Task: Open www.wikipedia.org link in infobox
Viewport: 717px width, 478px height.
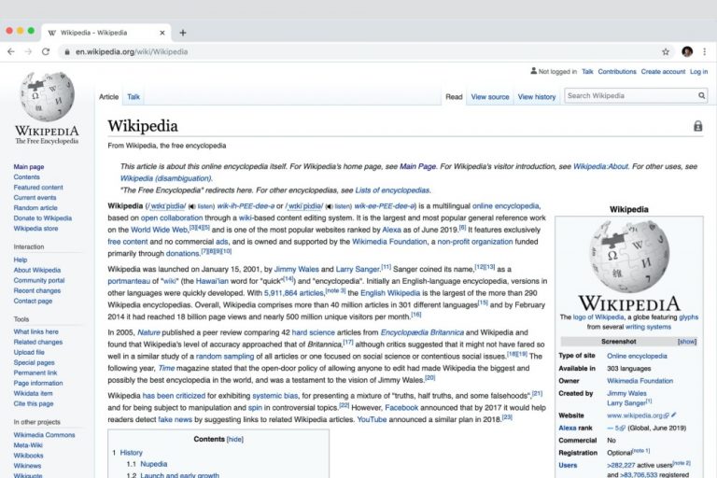Action: tap(635, 415)
